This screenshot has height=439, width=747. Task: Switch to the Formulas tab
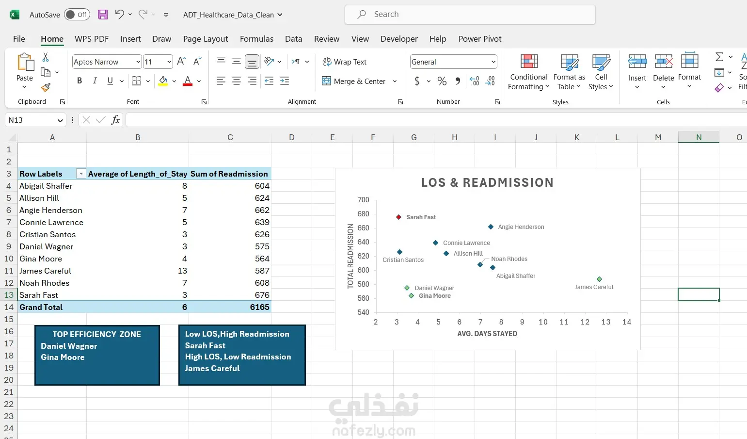point(256,39)
